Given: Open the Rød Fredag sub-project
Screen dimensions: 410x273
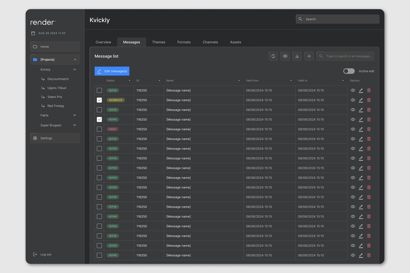Looking at the screenshot, I should (55, 106).
